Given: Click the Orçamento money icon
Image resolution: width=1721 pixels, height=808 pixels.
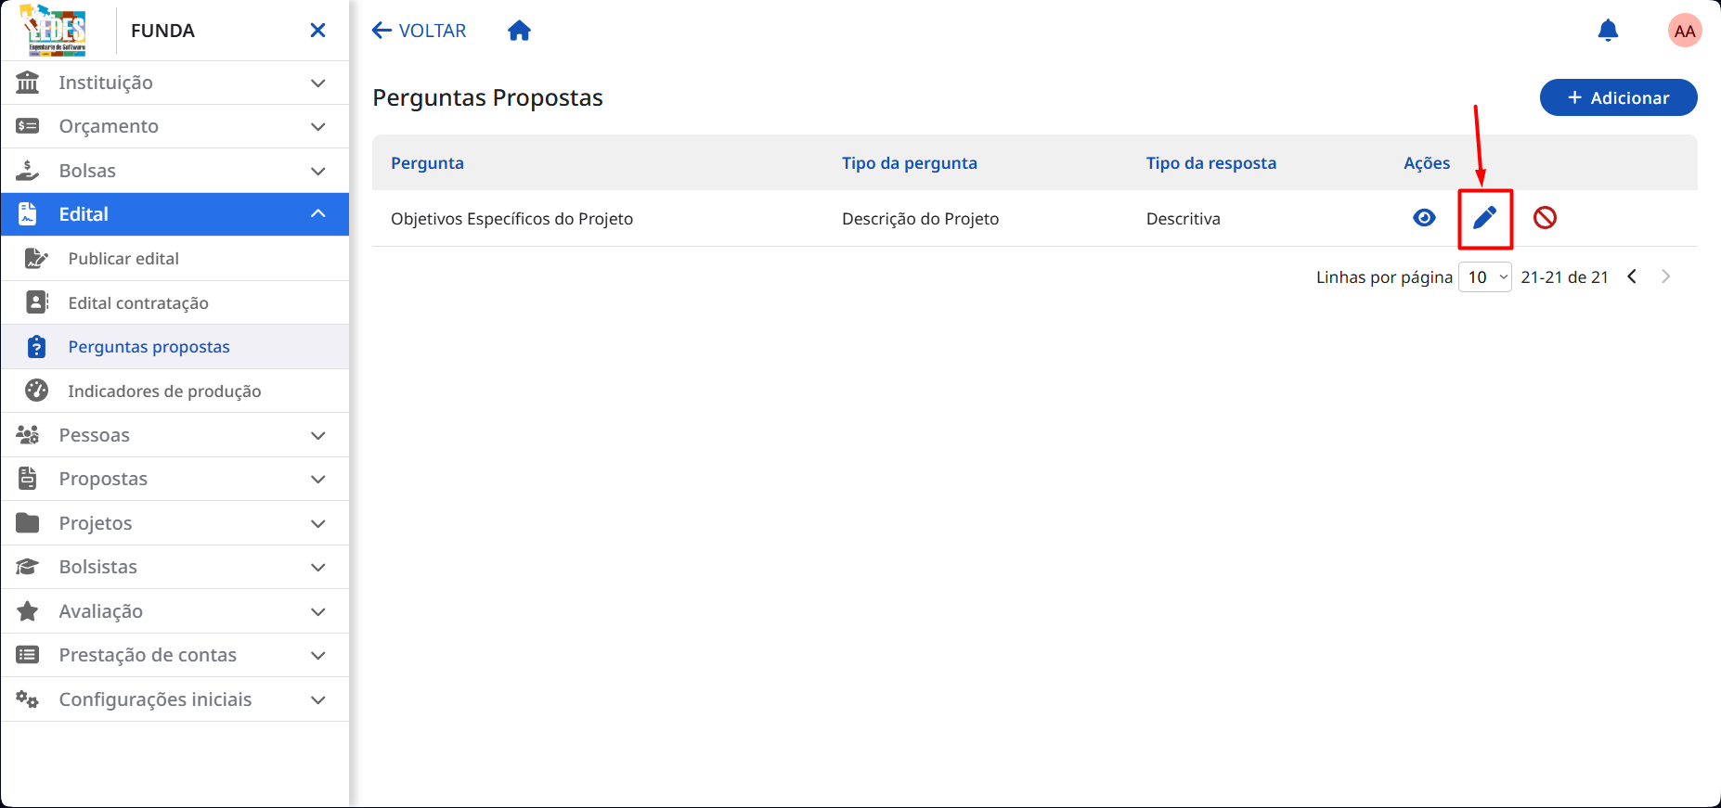Looking at the screenshot, I should pos(28,126).
